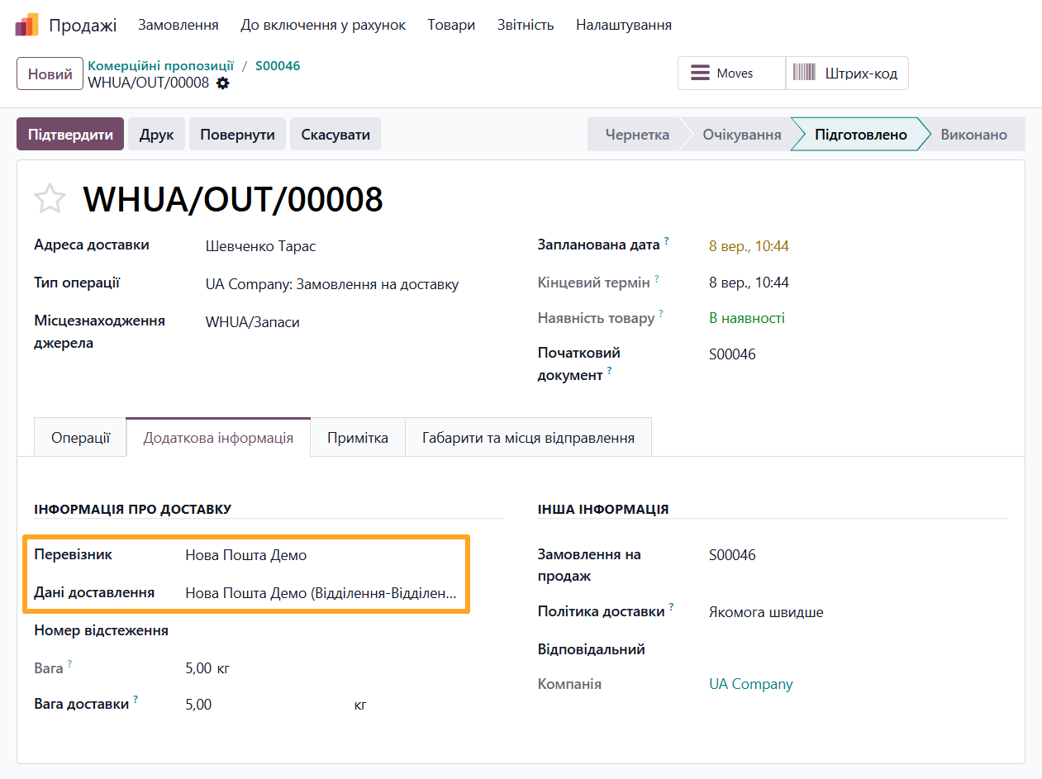Click the Вага доставки 5,00 input
This screenshot has height=779, width=1042.
[265, 705]
